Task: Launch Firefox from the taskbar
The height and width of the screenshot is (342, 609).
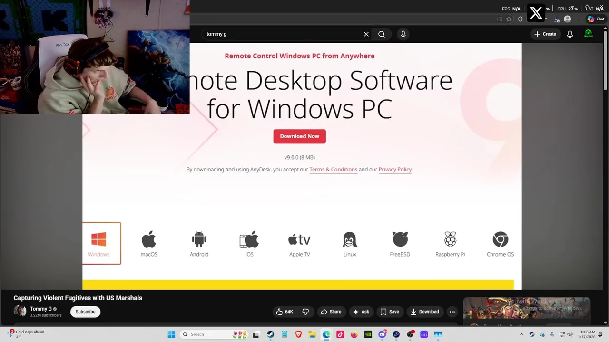Action: click(354, 334)
